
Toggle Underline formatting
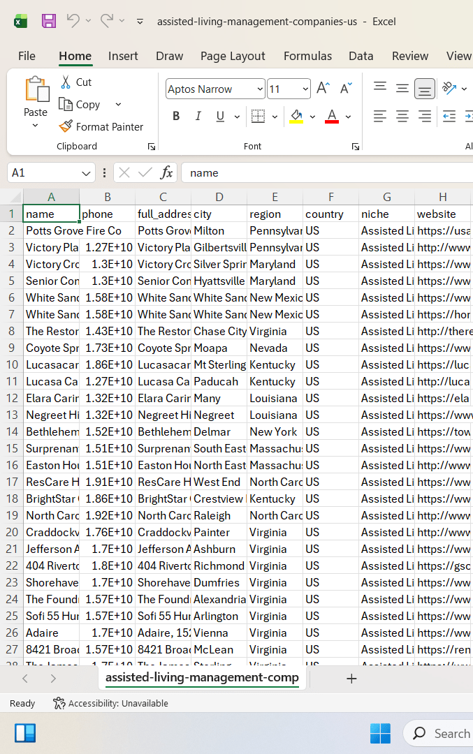pos(220,116)
